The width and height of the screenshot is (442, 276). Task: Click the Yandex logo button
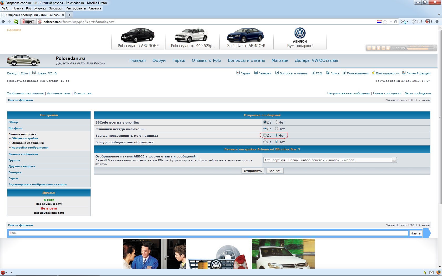coord(28,22)
